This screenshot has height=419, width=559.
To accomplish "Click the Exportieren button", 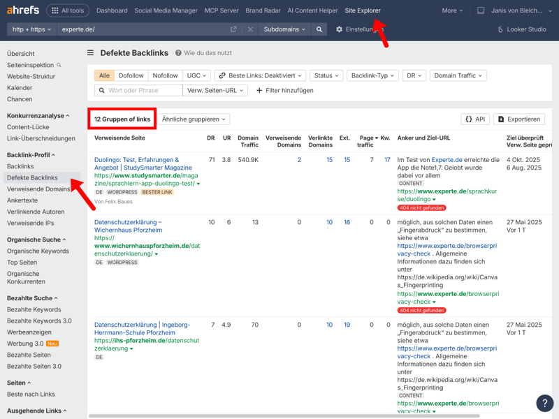I will click(519, 119).
